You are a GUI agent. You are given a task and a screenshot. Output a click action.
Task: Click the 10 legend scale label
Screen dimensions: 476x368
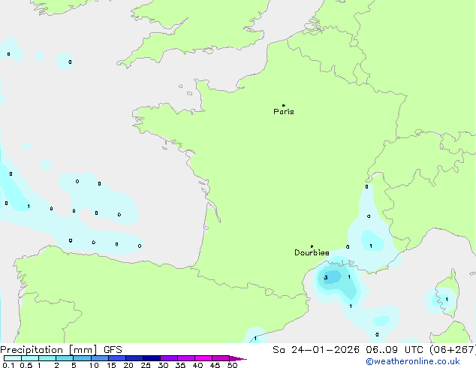(94, 365)
